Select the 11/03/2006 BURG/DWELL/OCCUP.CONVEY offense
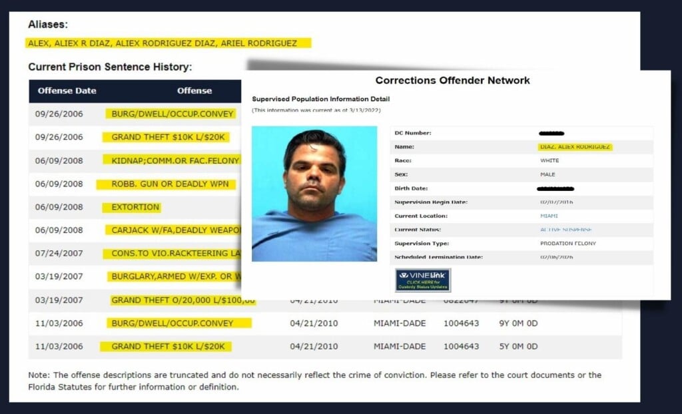682x414 pixels. pyautogui.click(x=172, y=323)
